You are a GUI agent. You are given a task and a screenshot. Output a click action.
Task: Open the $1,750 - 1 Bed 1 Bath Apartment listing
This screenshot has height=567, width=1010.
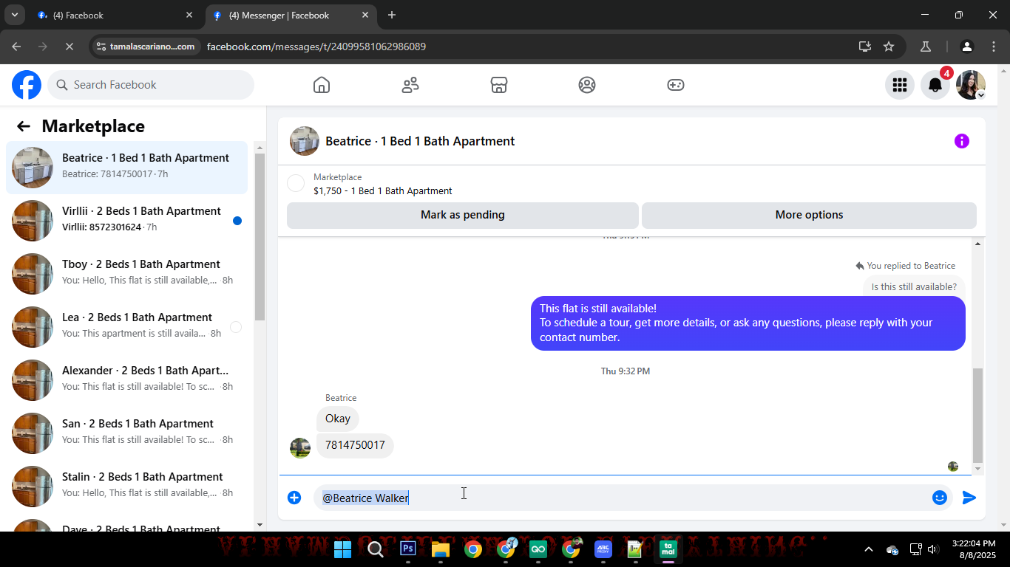383,190
